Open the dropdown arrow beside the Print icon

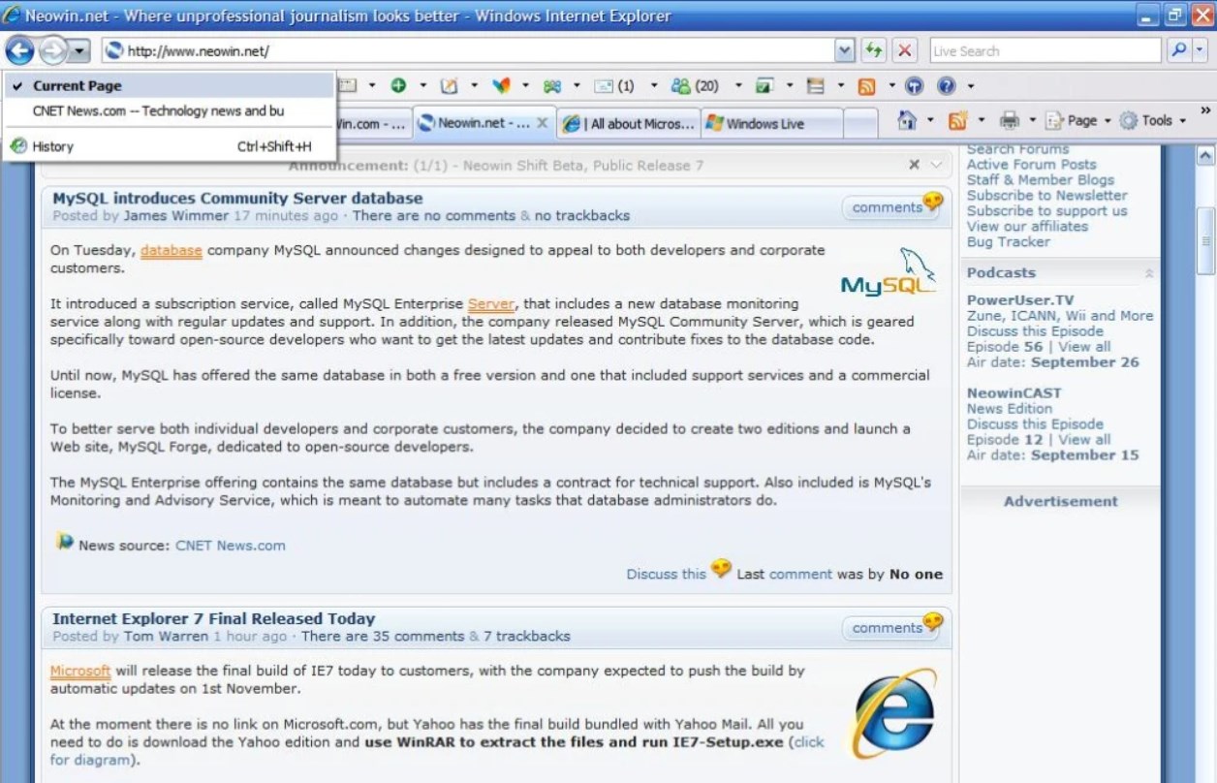coord(1032,120)
